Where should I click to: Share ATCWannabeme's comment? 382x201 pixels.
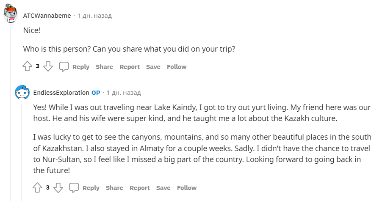click(x=104, y=67)
